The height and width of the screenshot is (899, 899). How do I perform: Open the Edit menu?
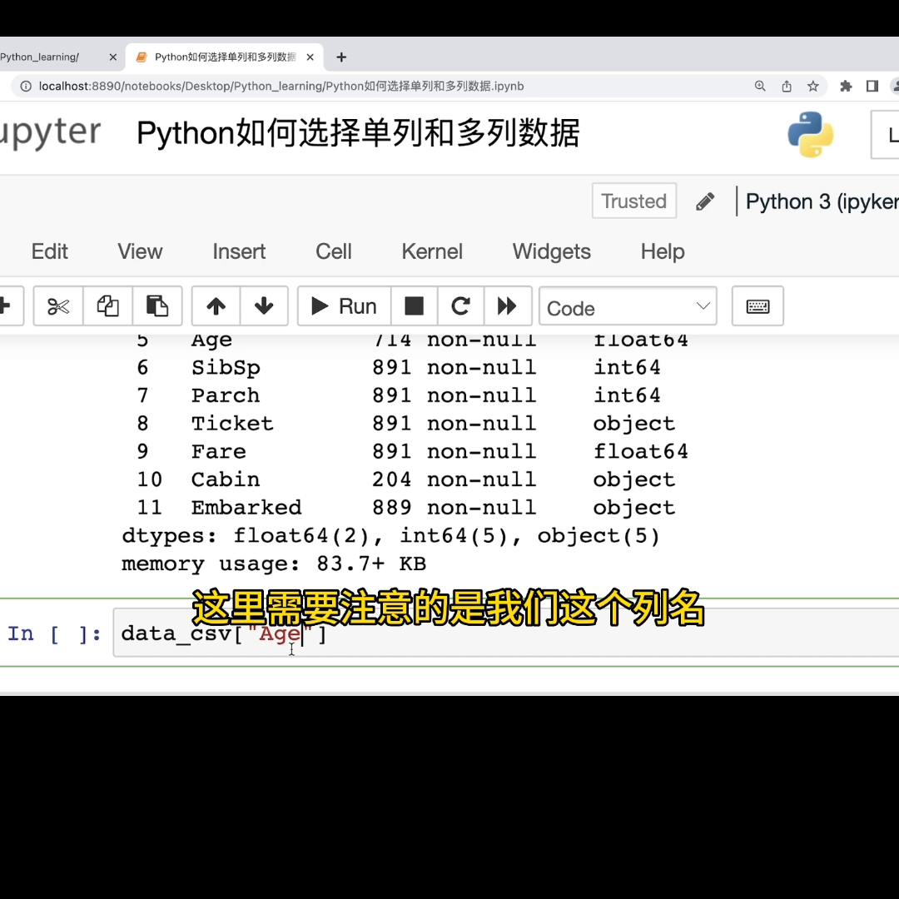(49, 251)
